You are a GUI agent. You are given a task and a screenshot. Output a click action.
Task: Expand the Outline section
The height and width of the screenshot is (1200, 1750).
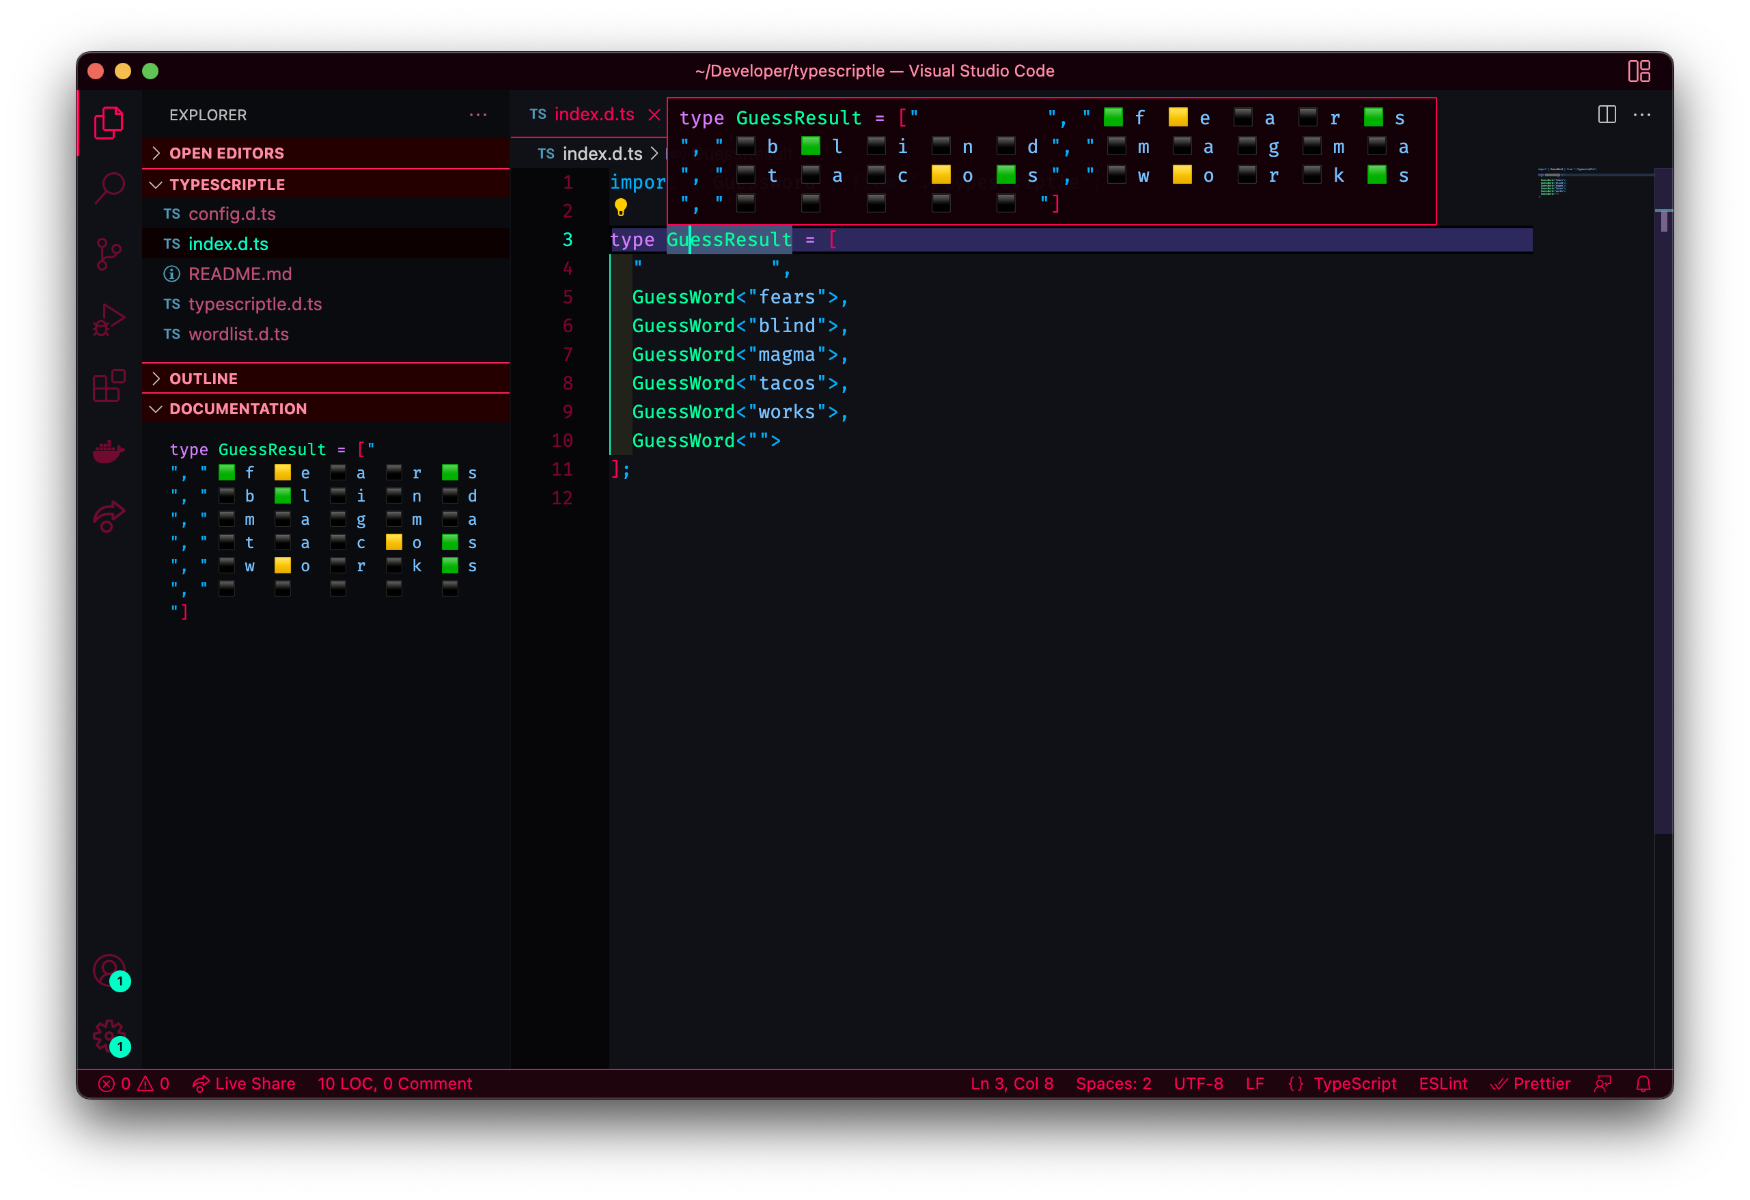(204, 378)
